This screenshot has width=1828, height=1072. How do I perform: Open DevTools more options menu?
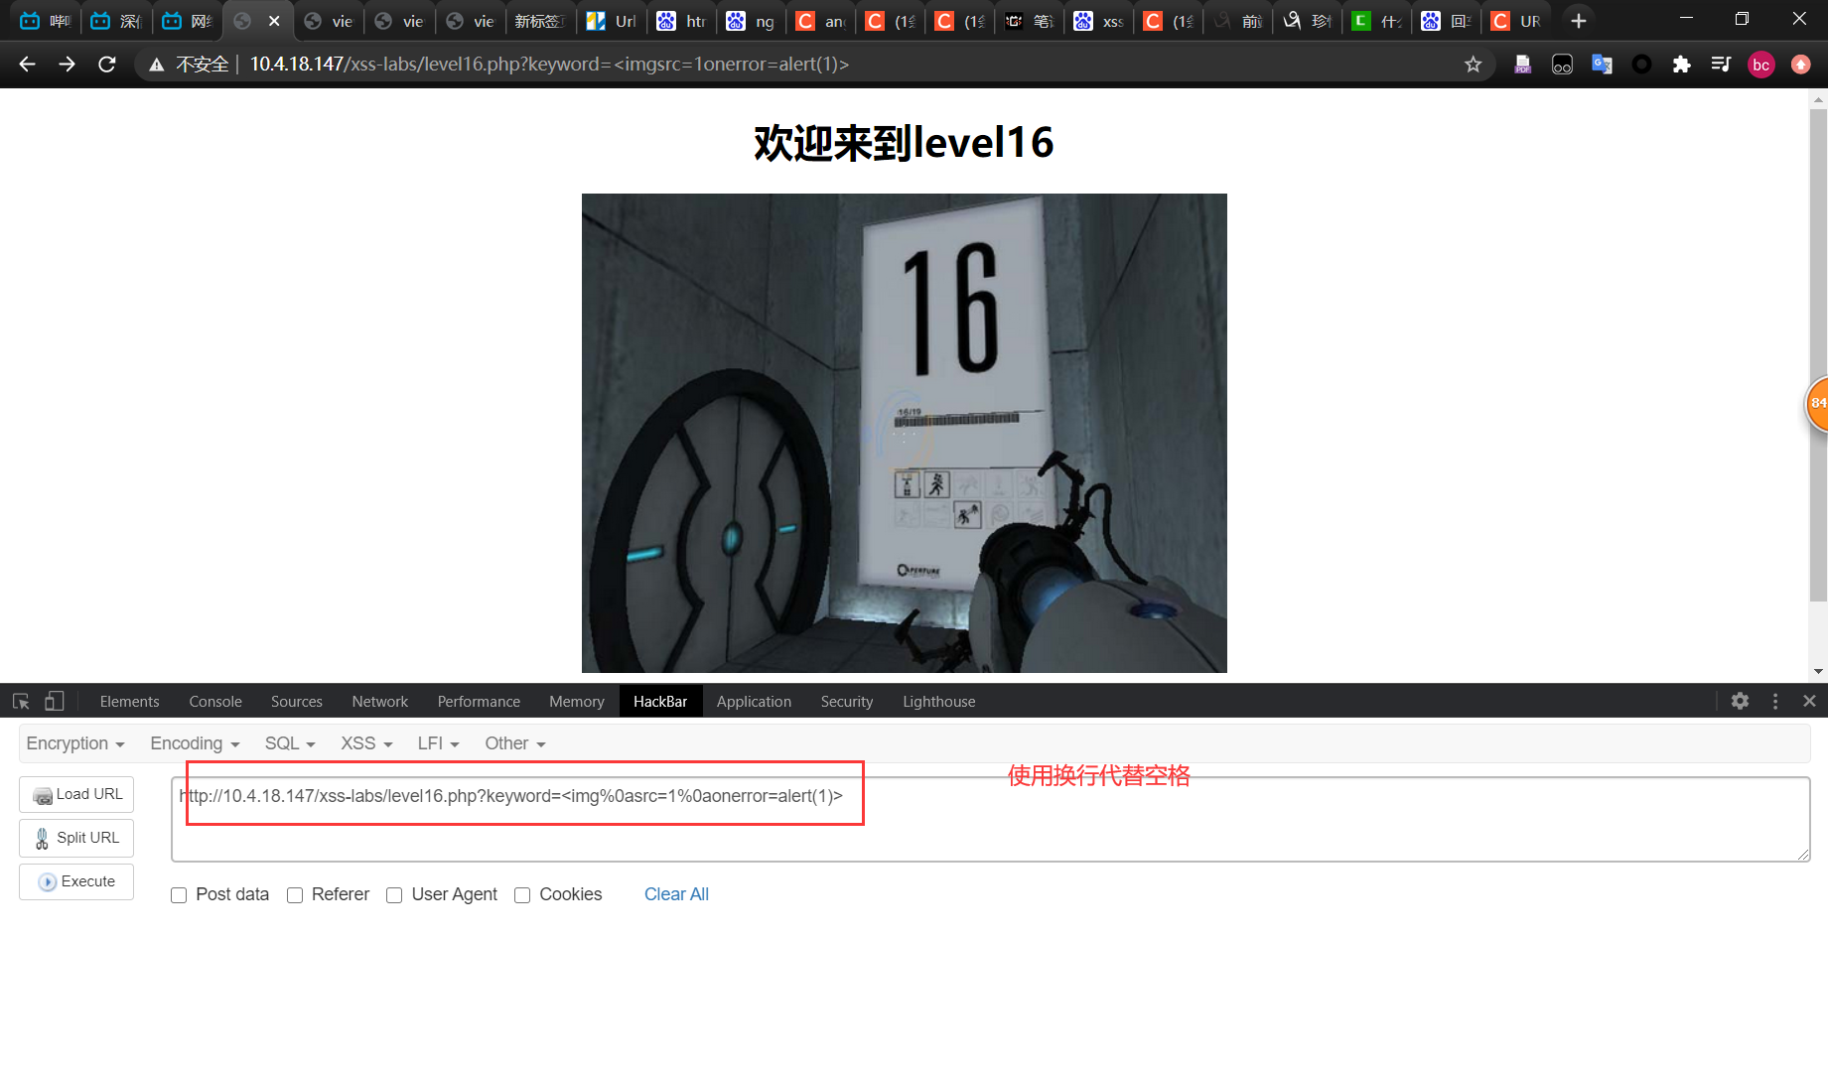(1775, 701)
